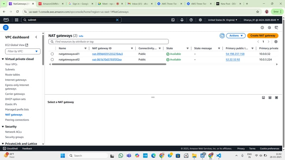Open Windows Start menu
Viewport: 285px width, 160px height.
click(x=63, y=156)
